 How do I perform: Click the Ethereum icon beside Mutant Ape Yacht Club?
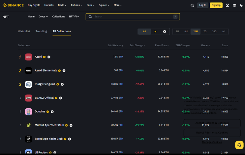(x=71, y=125)
